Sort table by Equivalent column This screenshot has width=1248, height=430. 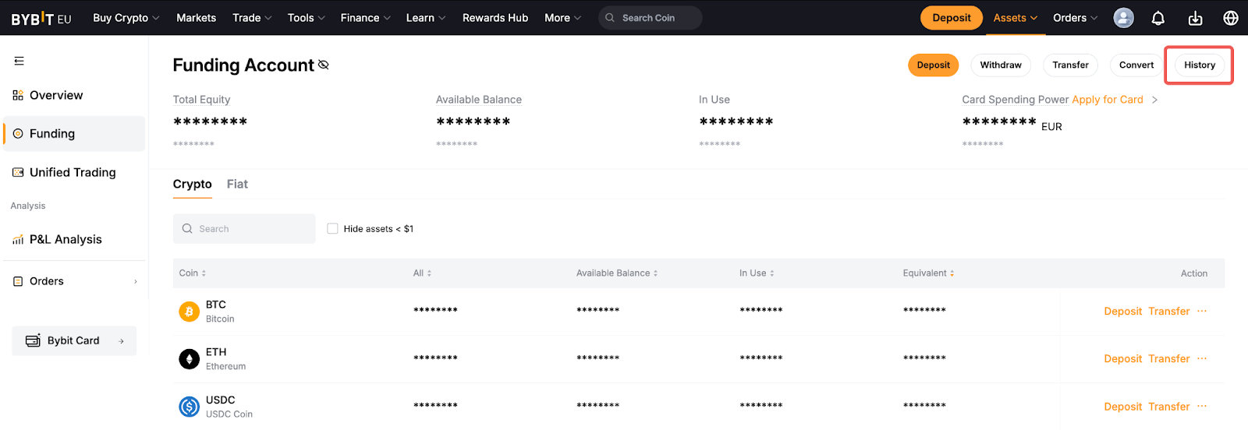point(928,273)
